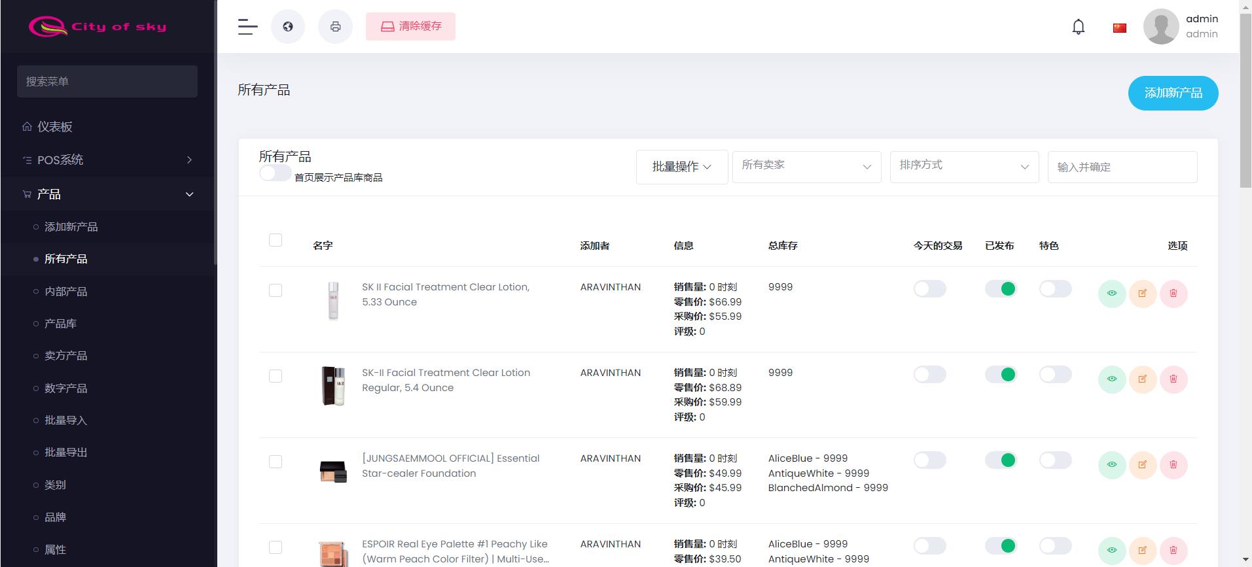Enable today's deal for SK II 5.33 Ounce

(x=929, y=289)
